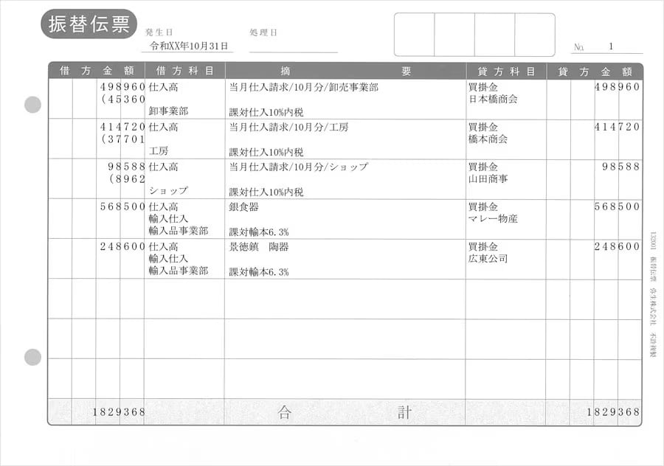664x466 pixels.
Task: Click department 工房 in debit column
Action: [x=159, y=150]
